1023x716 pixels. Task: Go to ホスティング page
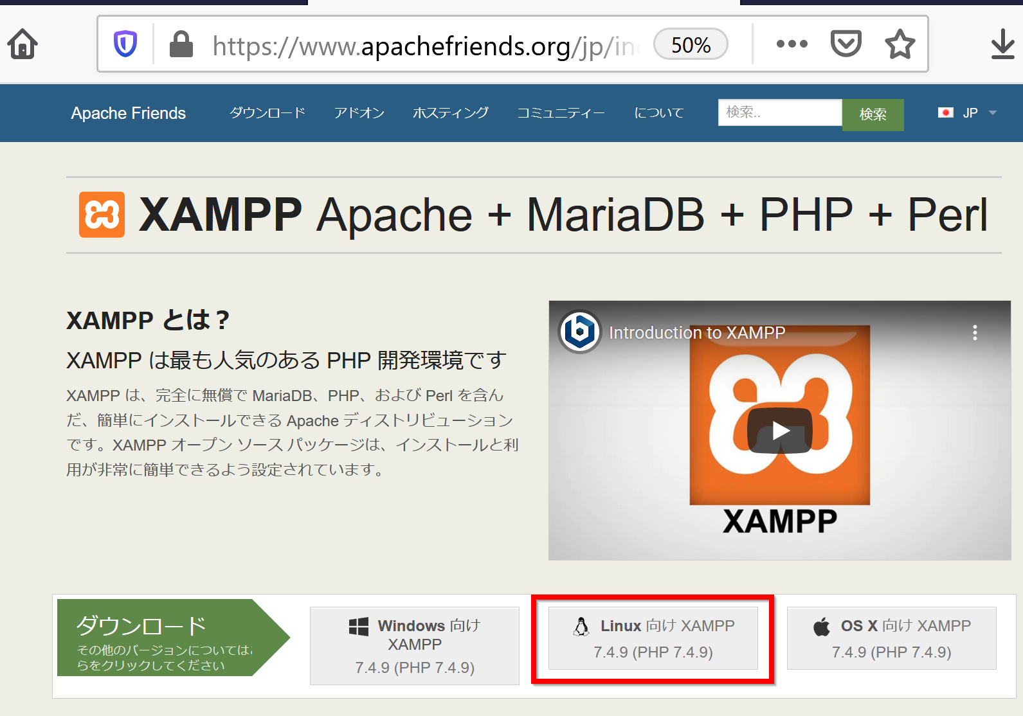click(450, 113)
